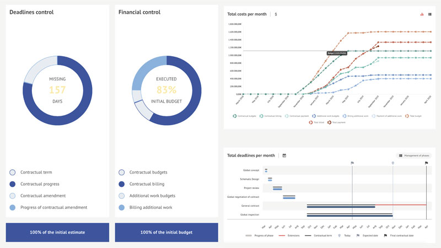
Task: Click the Billing additional work legend swatch
Action: 122,207
